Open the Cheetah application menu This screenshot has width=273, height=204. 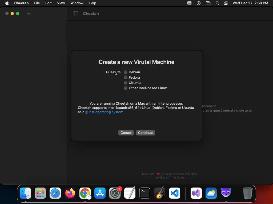click(x=21, y=3)
